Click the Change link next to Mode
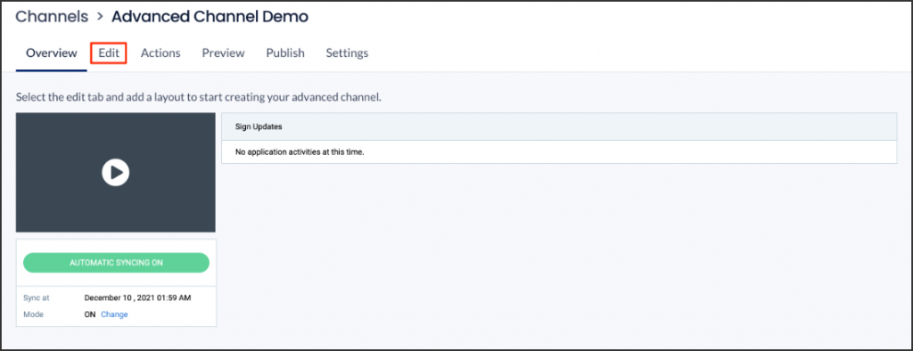This screenshot has height=351, width=913. pyautogui.click(x=114, y=314)
